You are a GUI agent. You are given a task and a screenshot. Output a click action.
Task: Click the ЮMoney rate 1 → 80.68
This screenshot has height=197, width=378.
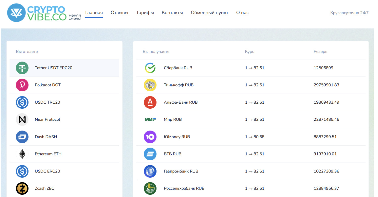point(255,137)
